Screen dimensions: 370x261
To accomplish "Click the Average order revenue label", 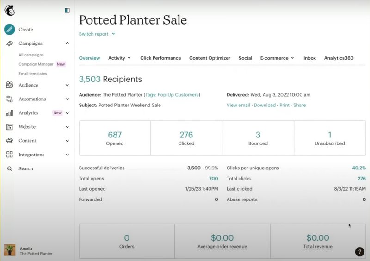I will pos(222,246).
